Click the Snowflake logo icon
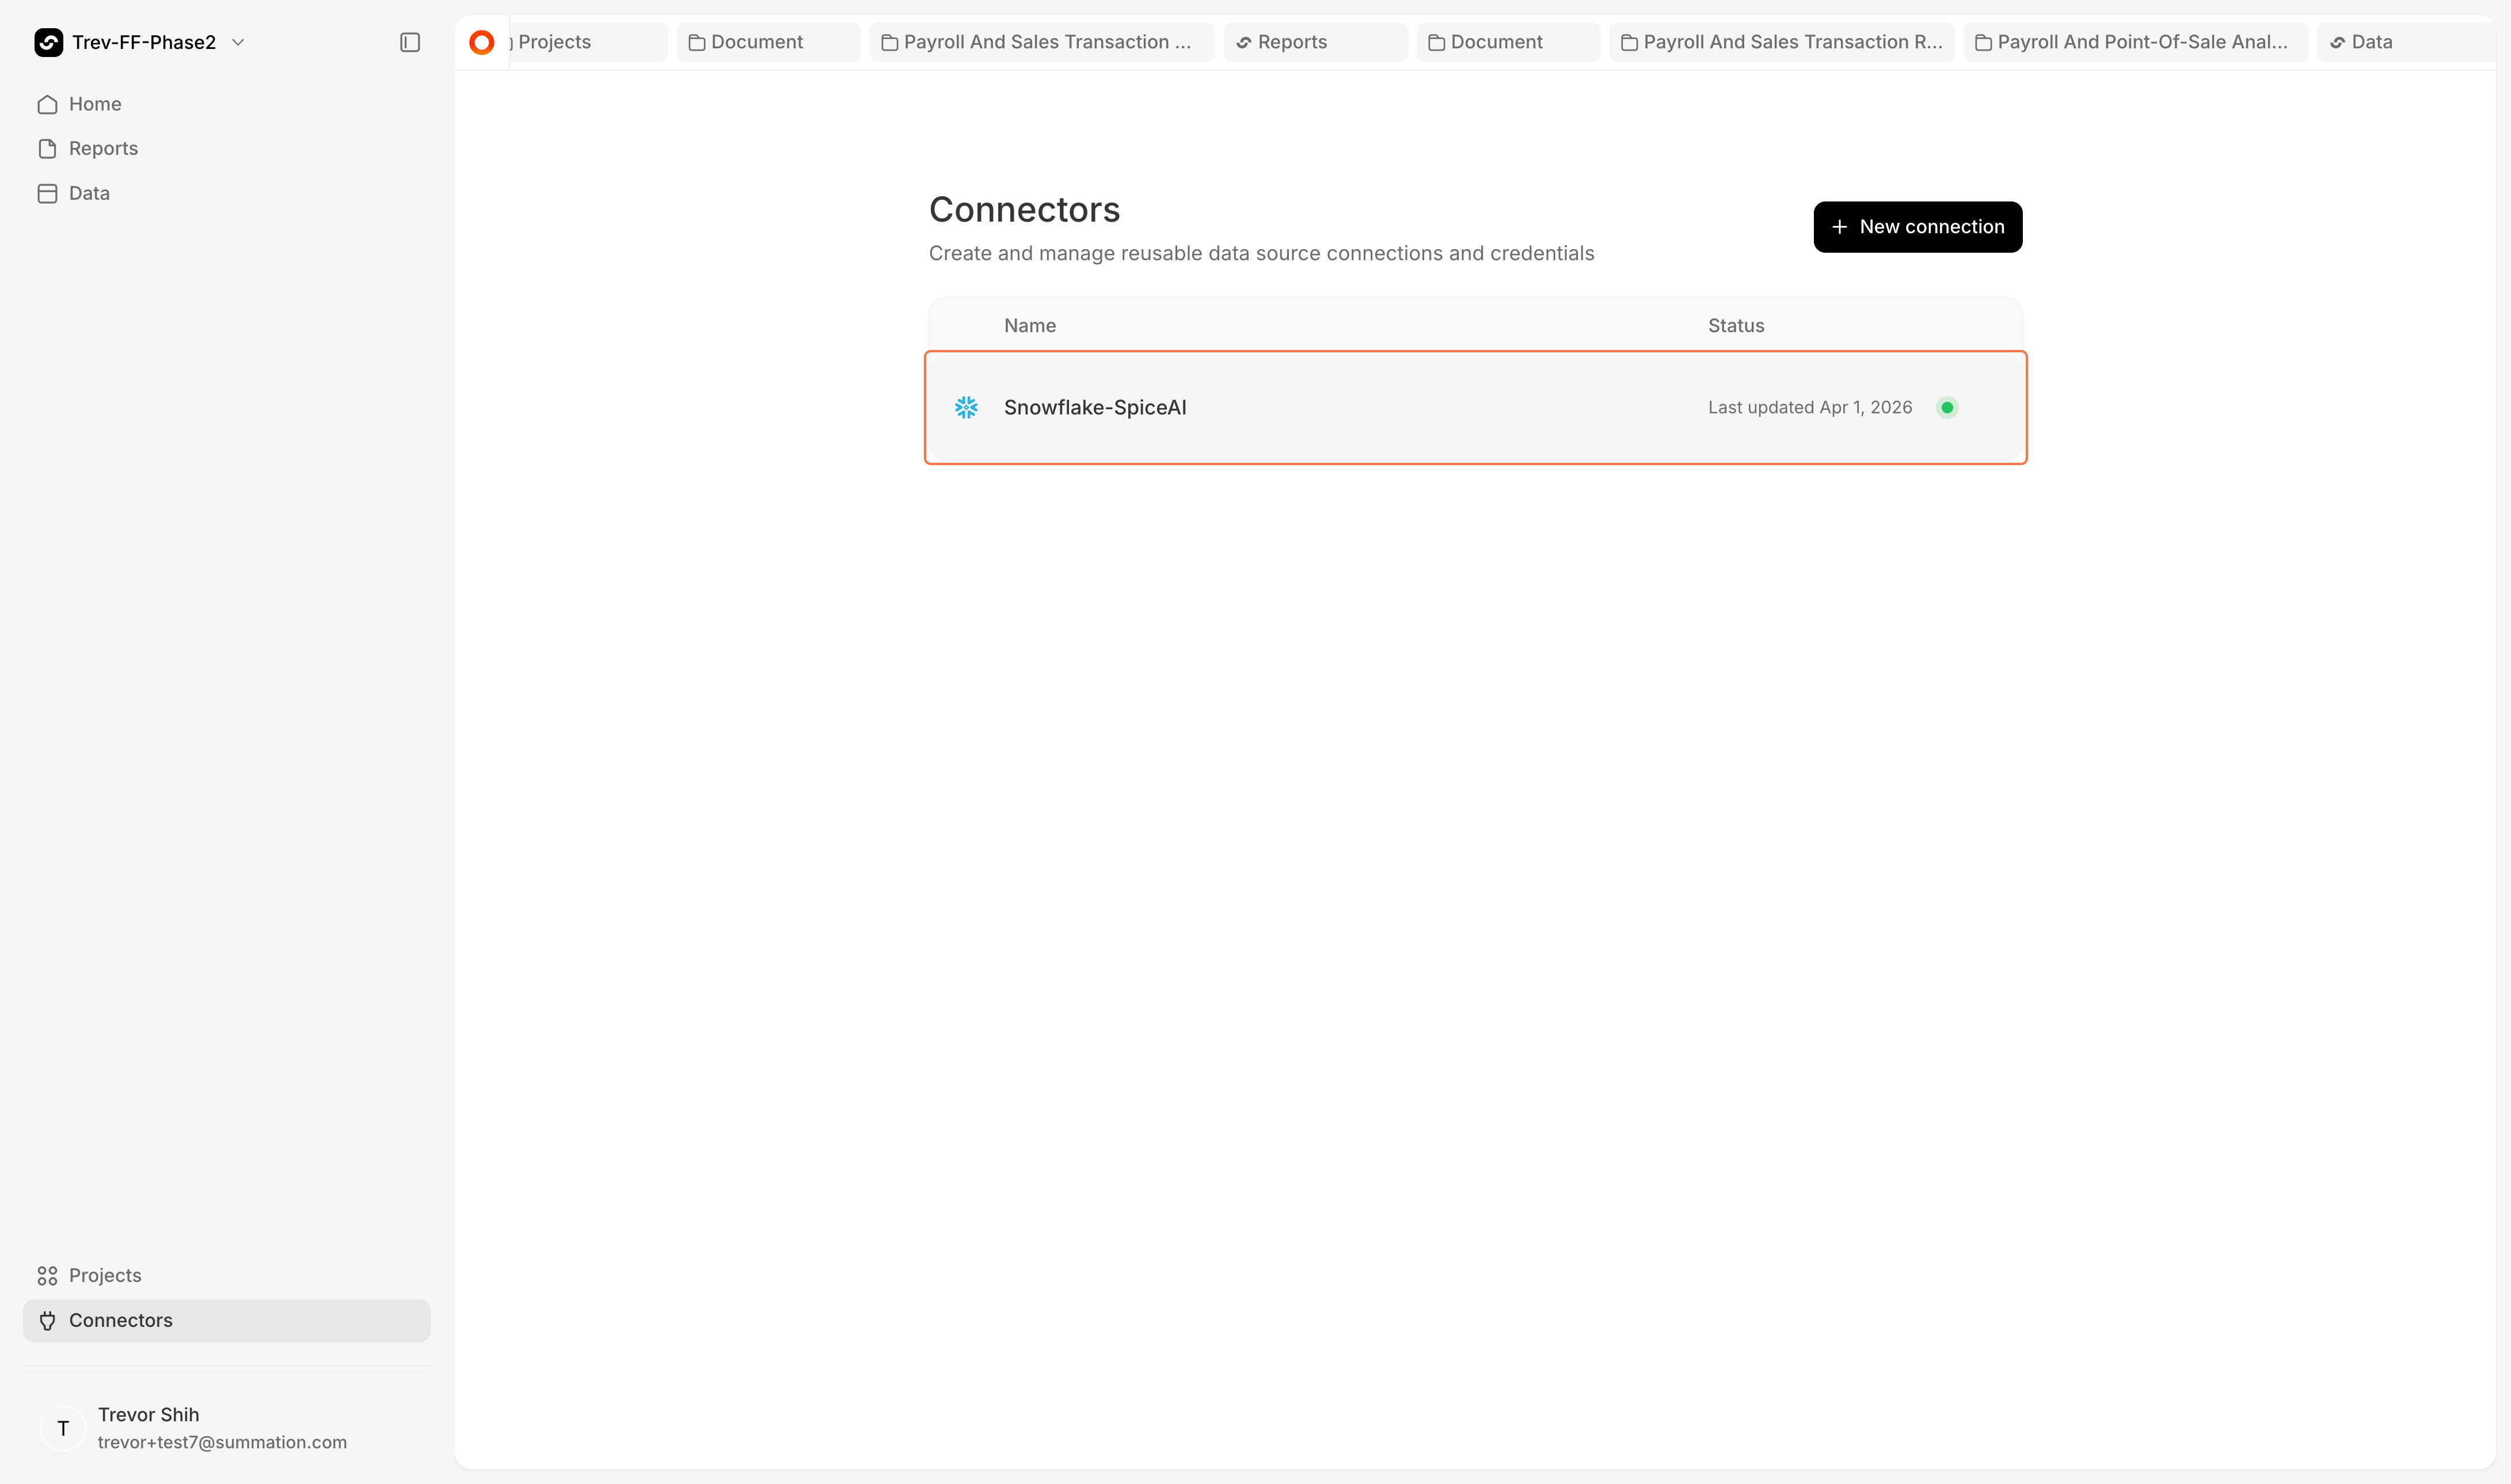Screen dimensions: 2511x1484 (966, 407)
